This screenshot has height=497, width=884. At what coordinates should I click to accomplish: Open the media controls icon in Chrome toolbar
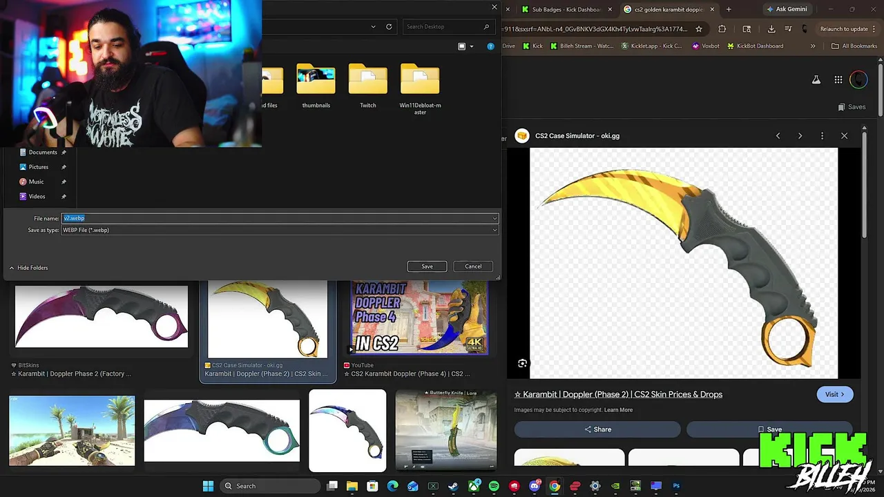pos(788,29)
